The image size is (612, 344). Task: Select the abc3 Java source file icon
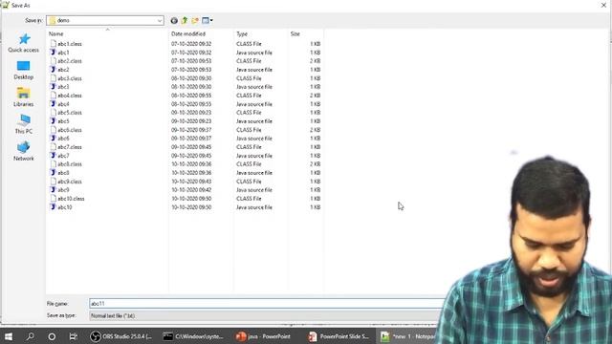pos(54,87)
